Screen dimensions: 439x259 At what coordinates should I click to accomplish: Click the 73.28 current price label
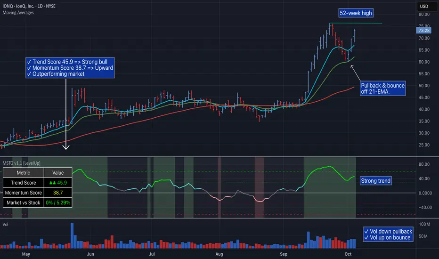click(423, 31)
